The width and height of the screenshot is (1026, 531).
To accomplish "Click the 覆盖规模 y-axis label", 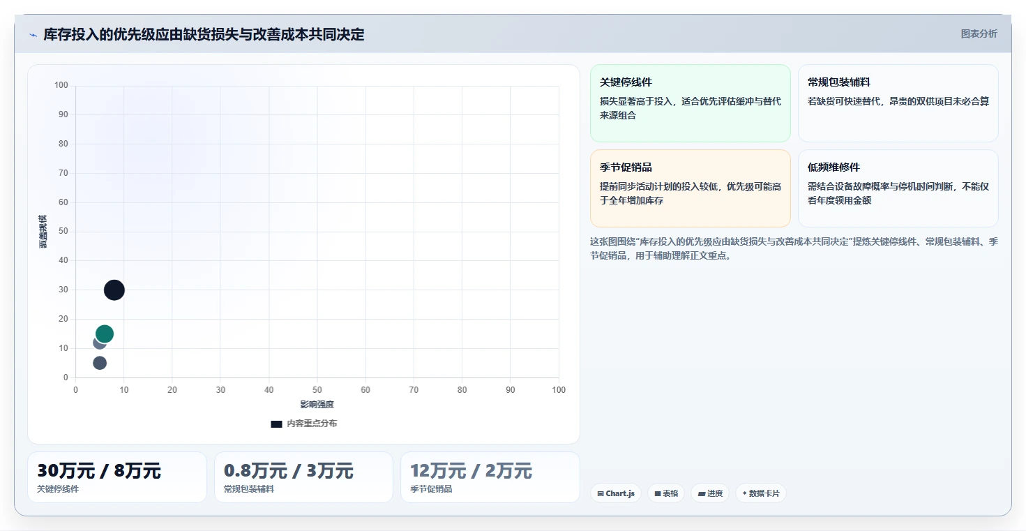I will (43, 232).
